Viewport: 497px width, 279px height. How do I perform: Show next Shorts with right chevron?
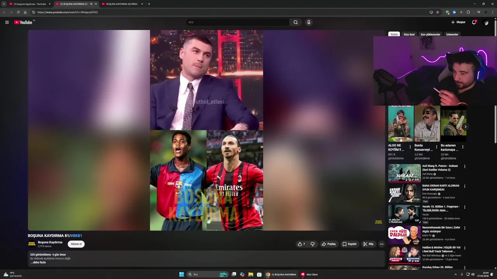point(465,127)
